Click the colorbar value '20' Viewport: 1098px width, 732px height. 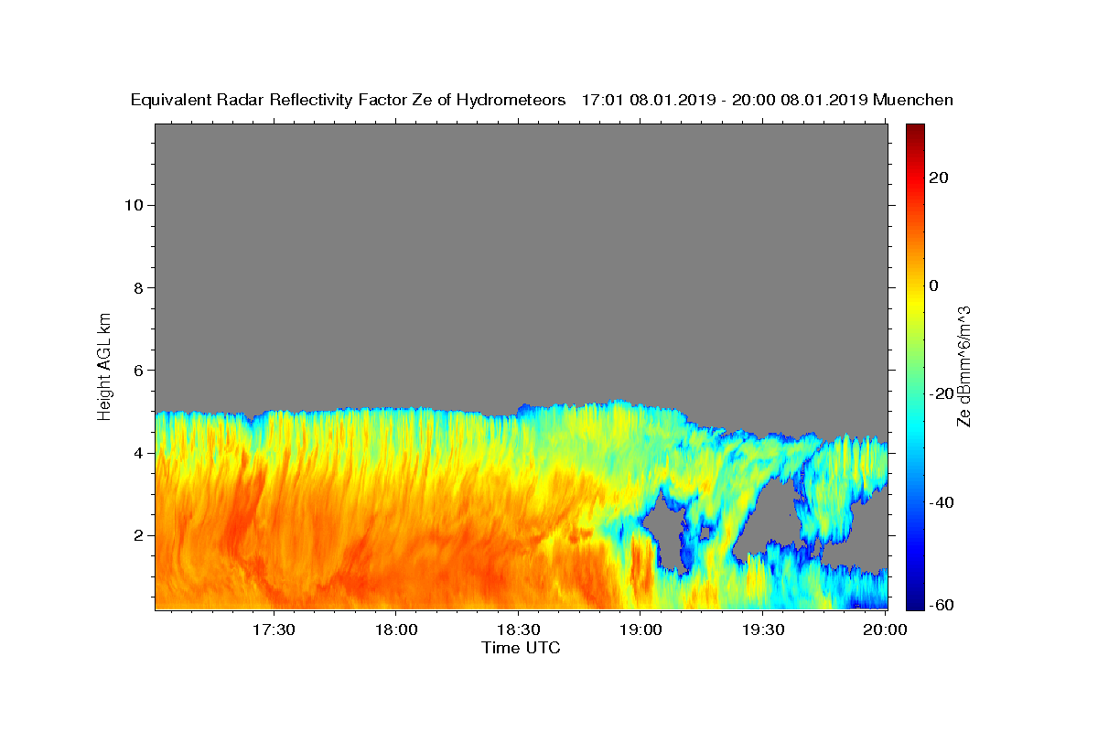937,178
